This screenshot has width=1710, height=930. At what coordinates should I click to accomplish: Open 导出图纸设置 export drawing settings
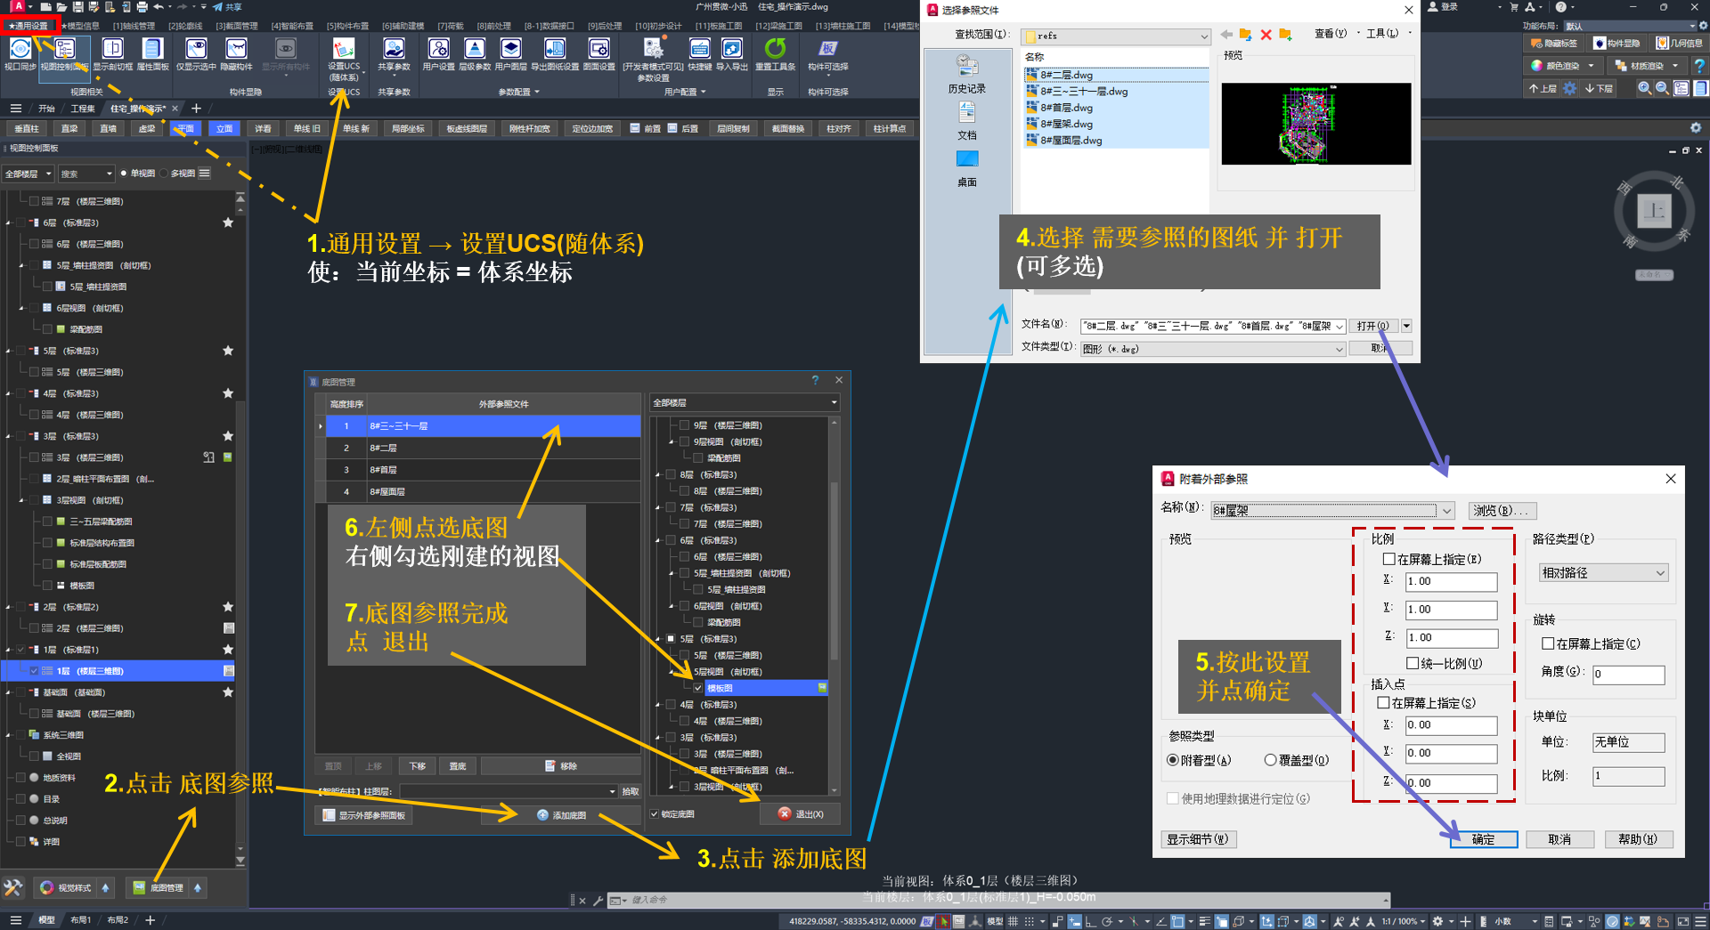tap(555, 53)
